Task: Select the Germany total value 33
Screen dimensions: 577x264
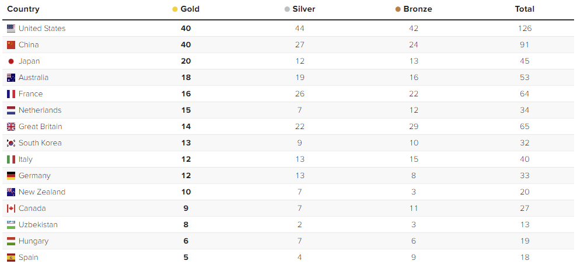Action: (x=524, y=176)
